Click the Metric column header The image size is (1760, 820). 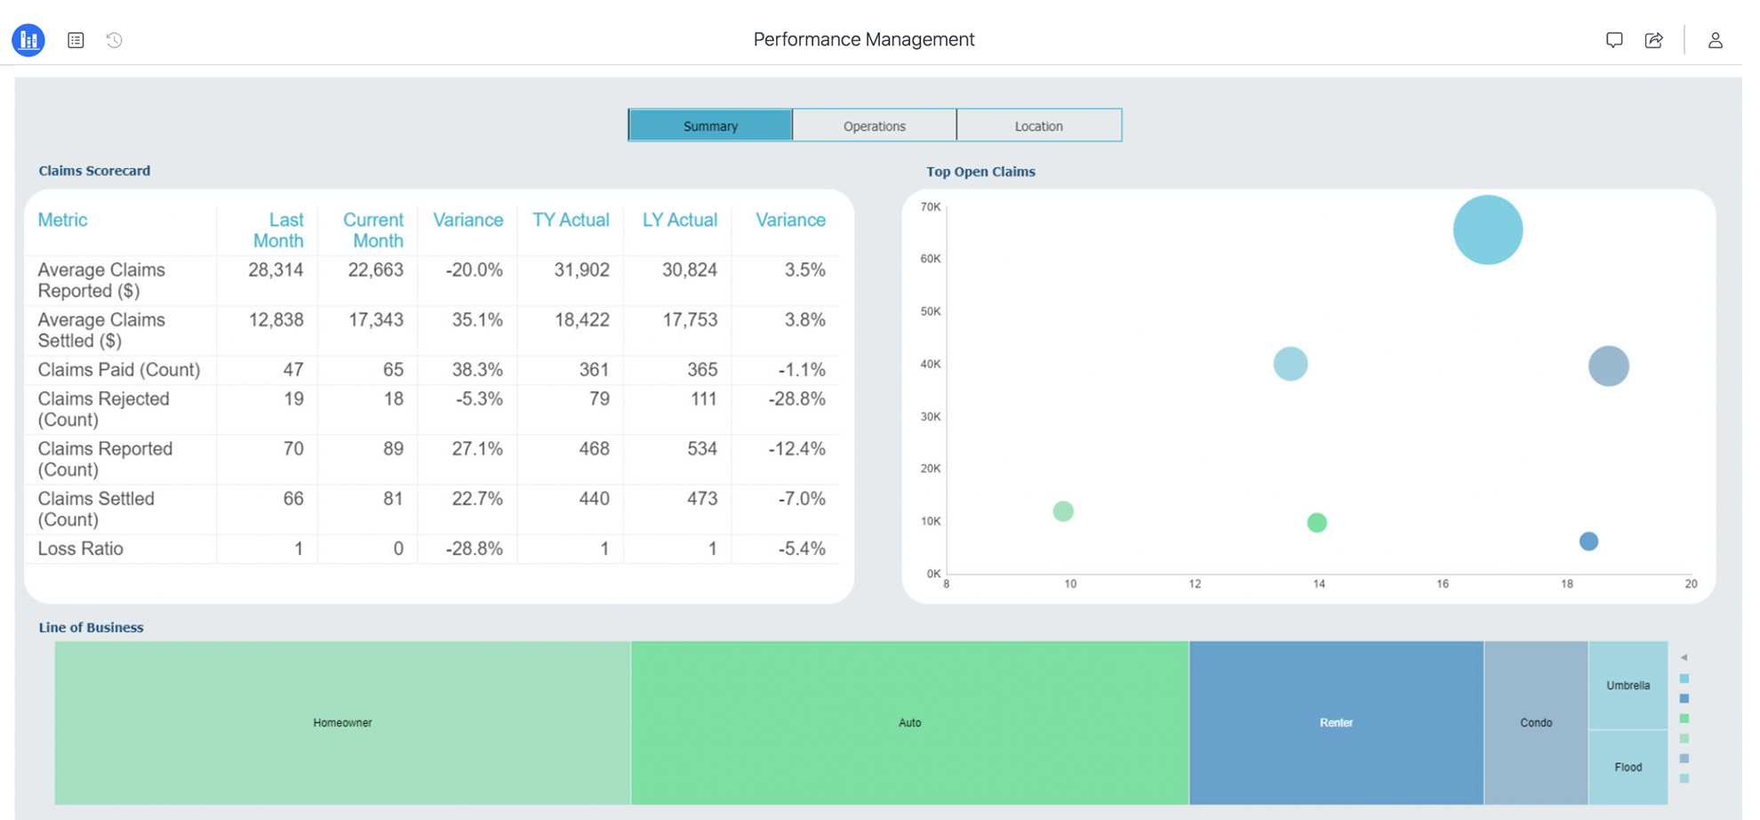(62, 220)
